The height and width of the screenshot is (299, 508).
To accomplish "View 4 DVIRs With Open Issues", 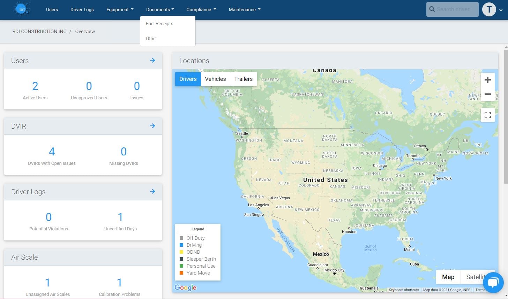I will (x=52, y=155).
